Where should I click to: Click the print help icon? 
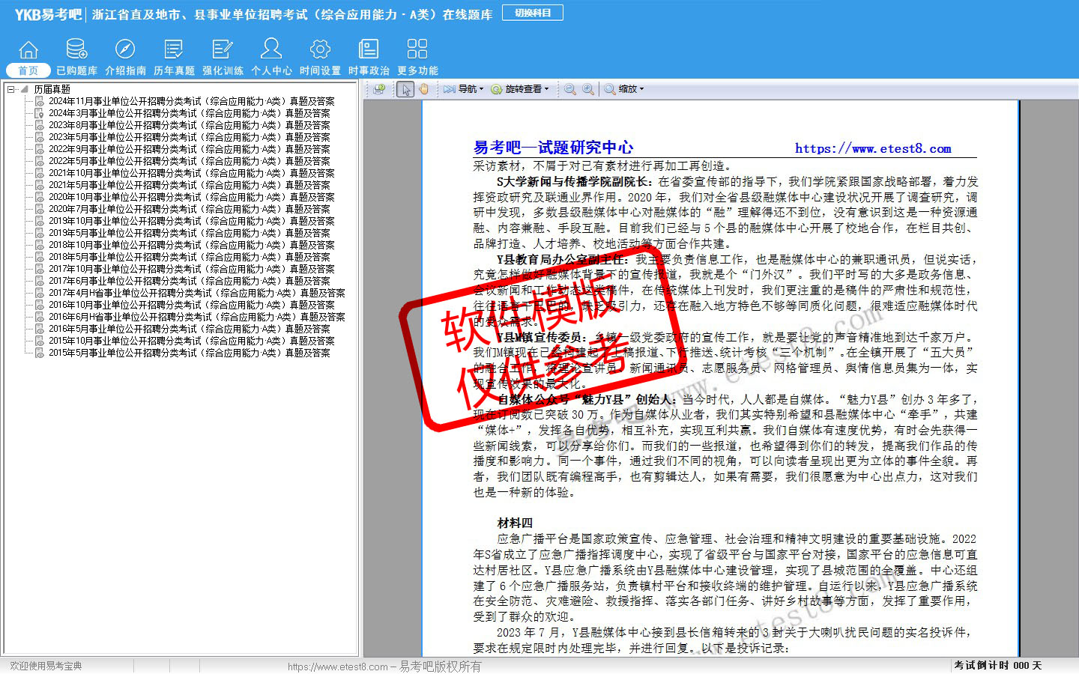(379, 89)
